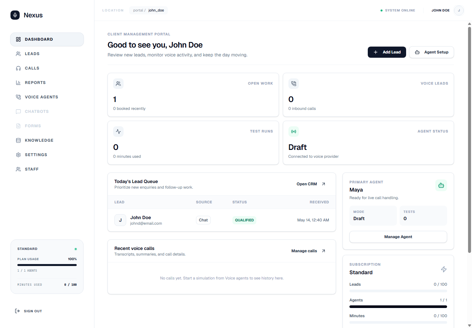Viewport: 472px width, 328px height.
Task: Click the Plan Usage progress bar
Action: pyautogui.click(x=47, y=265)
